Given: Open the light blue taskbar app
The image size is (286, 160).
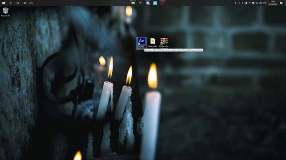Looking at the screenshot, I should click(155, 3).
